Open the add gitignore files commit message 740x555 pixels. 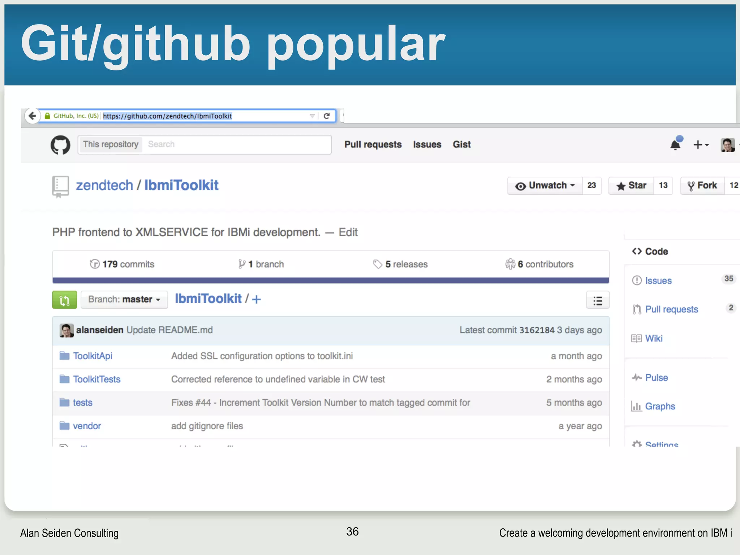pos(207,426)
